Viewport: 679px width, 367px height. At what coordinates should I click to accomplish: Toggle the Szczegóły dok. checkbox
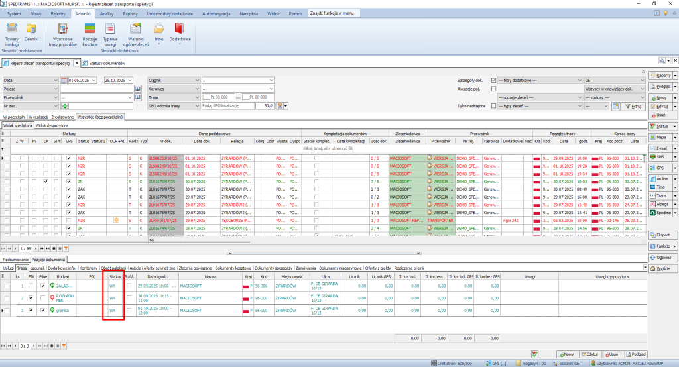click(x=493, y=80)
